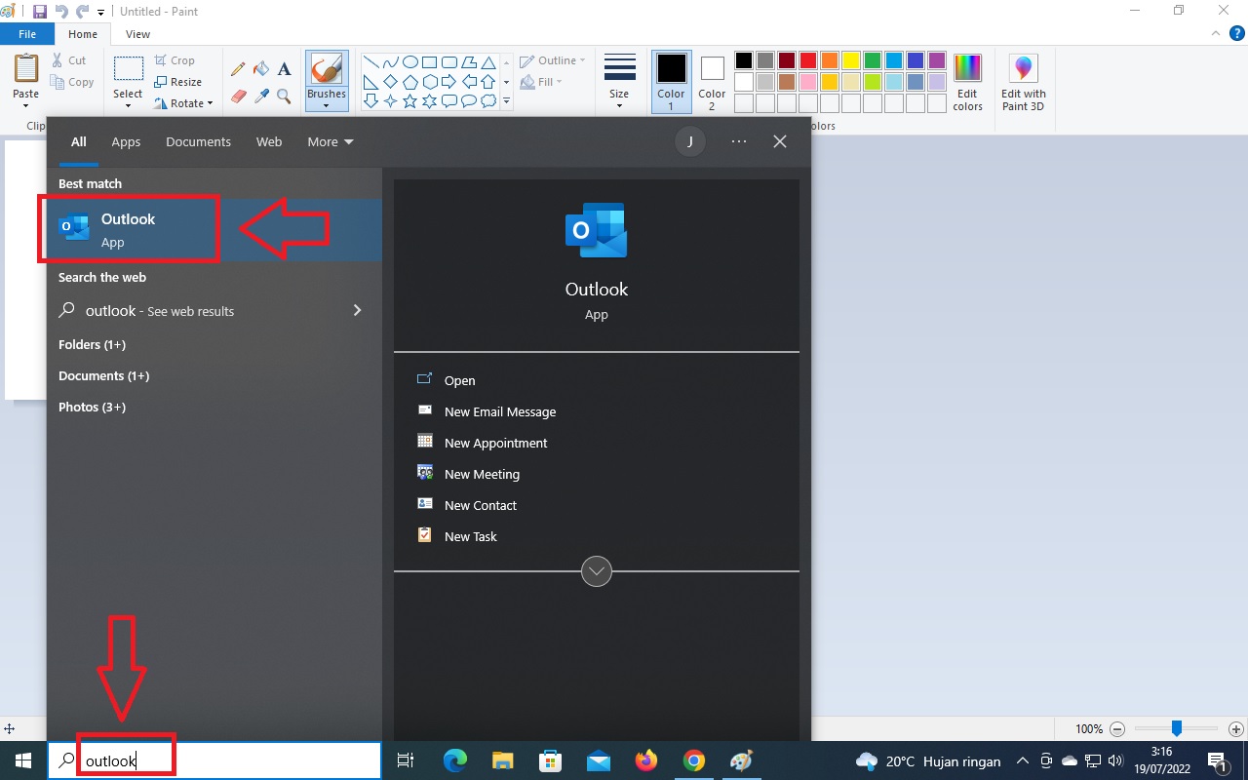Select the Pencil tool in Paint
The image size is (1248, 780).
click(x=238, y=69)
